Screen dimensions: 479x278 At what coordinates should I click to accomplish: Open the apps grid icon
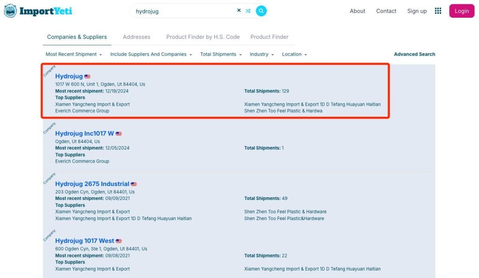click(x=438, y=11)
